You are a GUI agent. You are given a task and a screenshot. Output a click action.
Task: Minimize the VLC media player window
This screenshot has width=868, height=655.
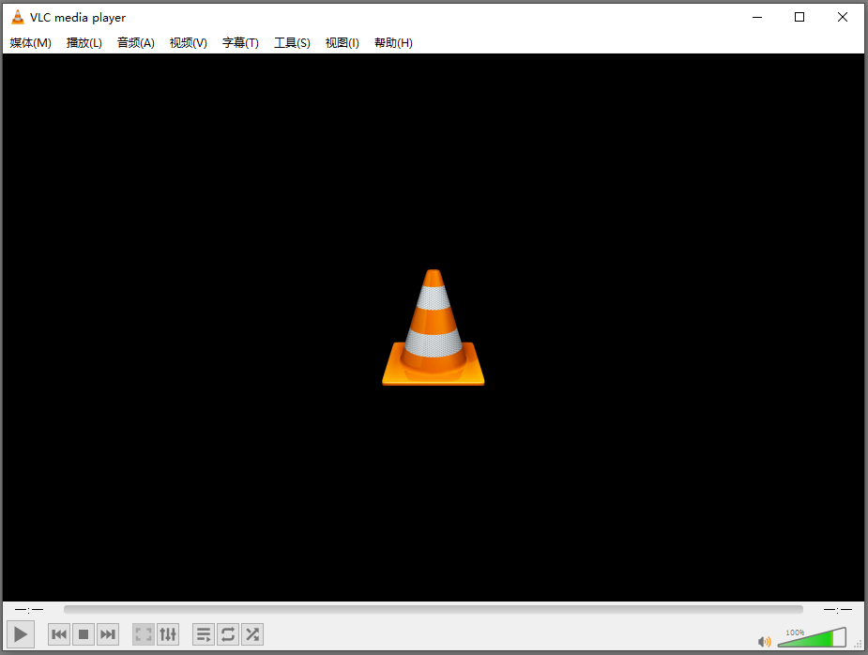(x=757, y=17)
